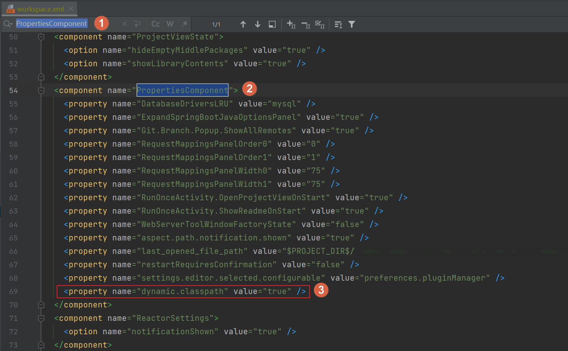Open the search filter funnel icon
Image resolution: width=568 pixels, height=351 pixels.
(352, 24)
